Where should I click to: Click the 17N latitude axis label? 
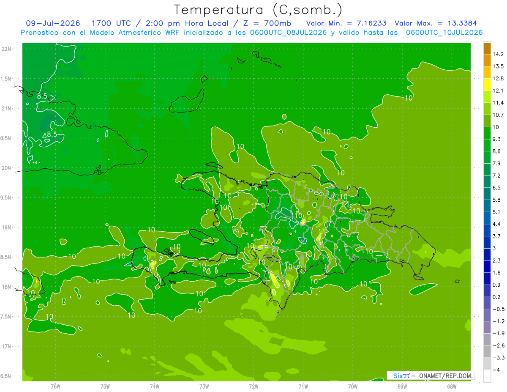click(x=6, y=346)
